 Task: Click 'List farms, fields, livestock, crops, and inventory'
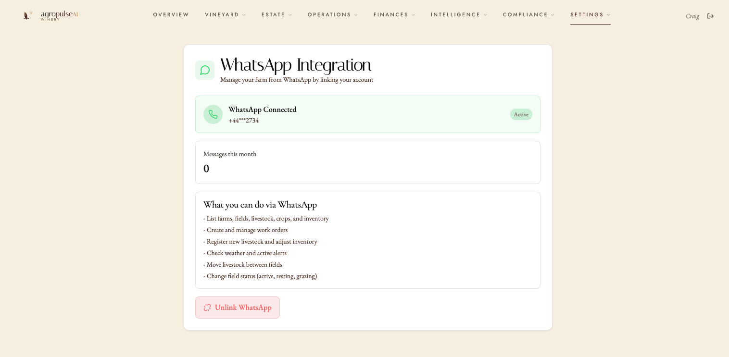pyautogui.click(x=266, y=219)
